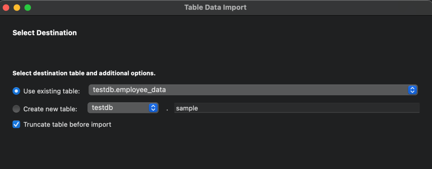432x169 pixels.
Task: Click the "Select Destination" heading
Action: [x=45, y=32]
